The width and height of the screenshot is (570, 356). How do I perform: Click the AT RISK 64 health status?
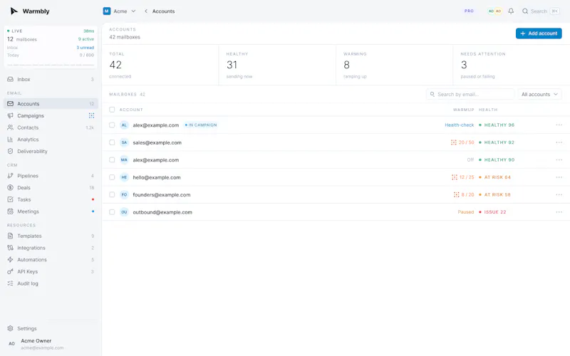pos(494,177)
